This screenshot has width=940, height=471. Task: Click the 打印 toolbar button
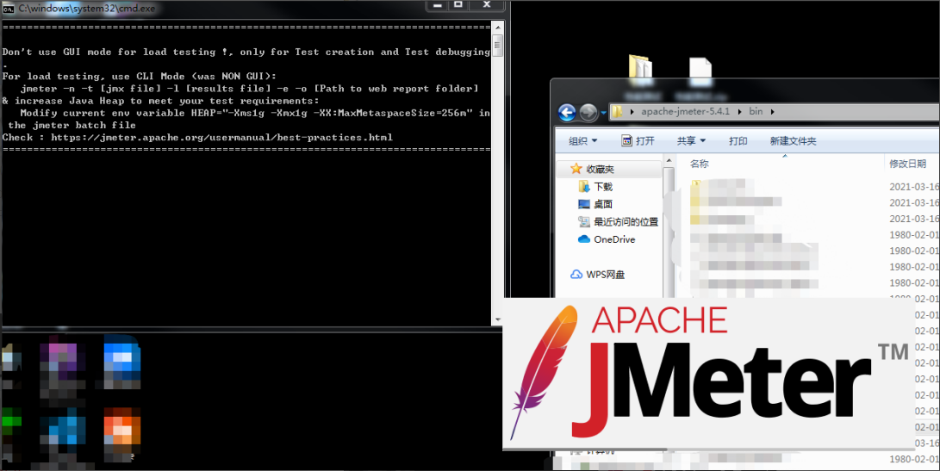[x=738, y=141]
